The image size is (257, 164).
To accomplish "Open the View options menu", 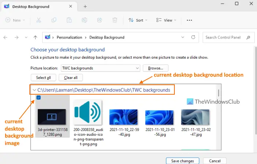I will pos(166,20).
